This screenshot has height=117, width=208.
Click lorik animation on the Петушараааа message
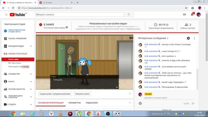[x=151, y=87]
